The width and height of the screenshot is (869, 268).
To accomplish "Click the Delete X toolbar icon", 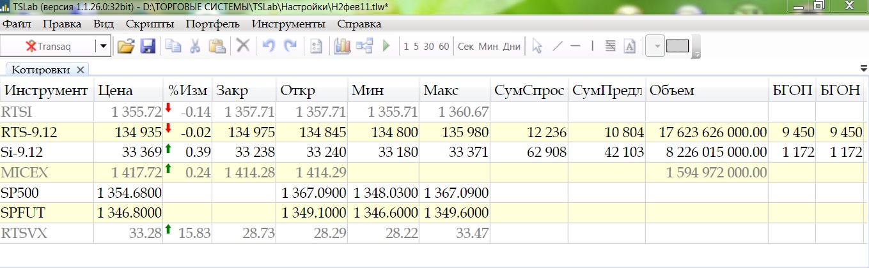I will click(x=243, y=46).
